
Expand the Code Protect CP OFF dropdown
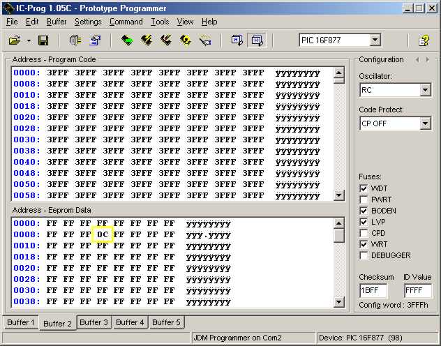pos(425,123)
